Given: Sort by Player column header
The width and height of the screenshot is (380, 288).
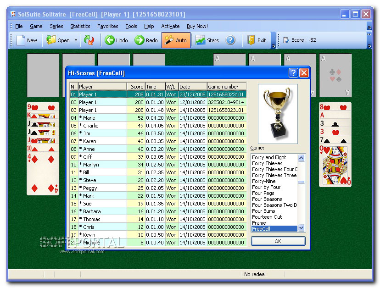Looking at the screenshot, I should pos(102,87).
